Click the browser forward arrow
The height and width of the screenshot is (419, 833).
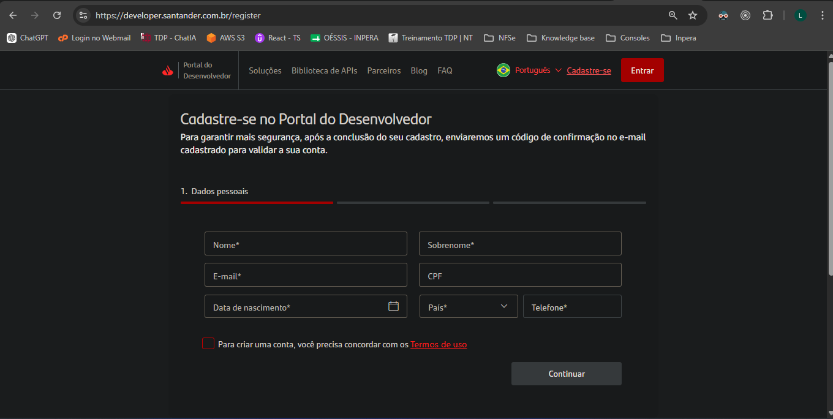[35, 15]
